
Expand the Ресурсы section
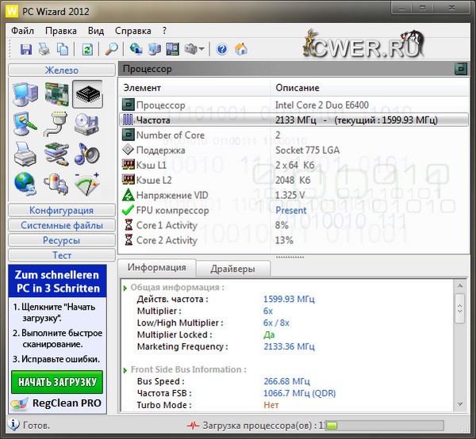coord(61,241)
